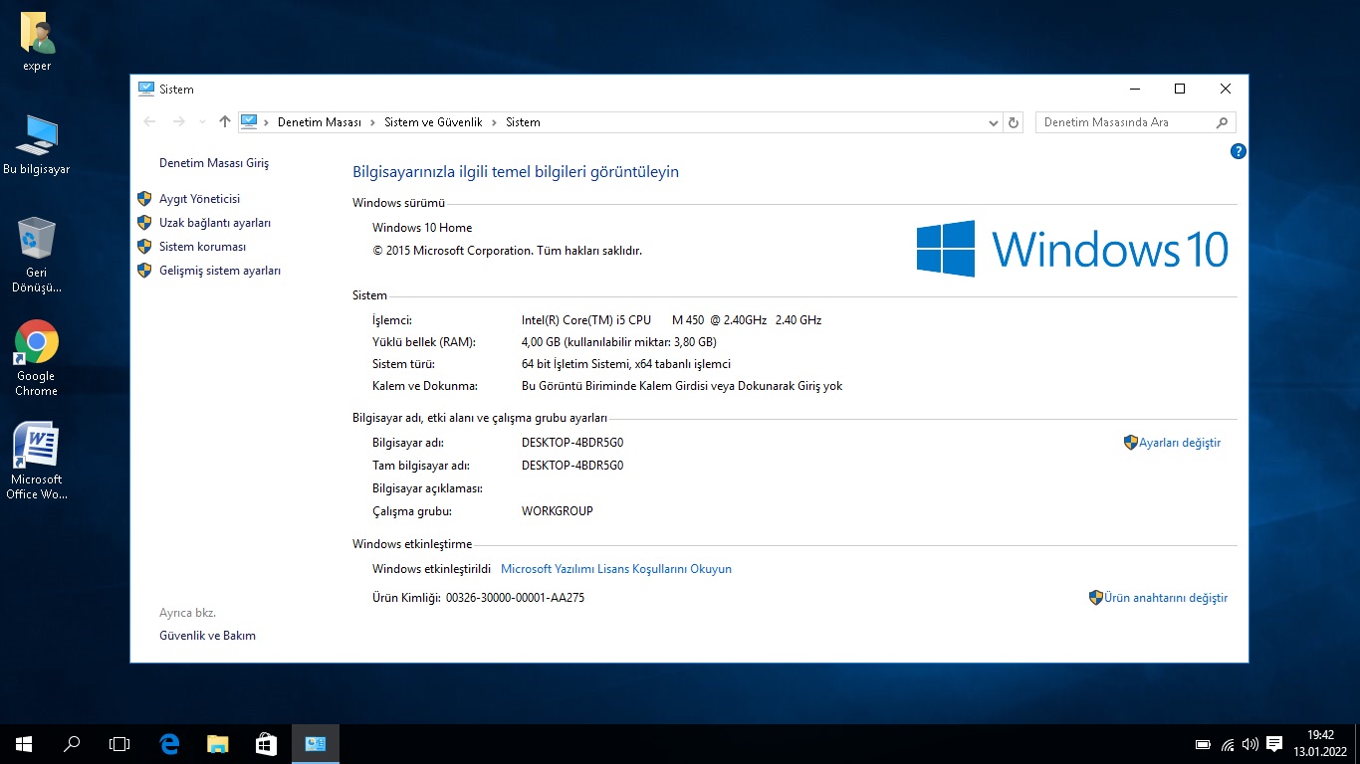
Task: Click Ayarları değiştir link
Action: [x=1180, y=443]
